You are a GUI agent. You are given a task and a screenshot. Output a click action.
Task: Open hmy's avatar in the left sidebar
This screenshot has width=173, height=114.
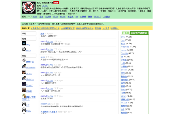[24, 43]
